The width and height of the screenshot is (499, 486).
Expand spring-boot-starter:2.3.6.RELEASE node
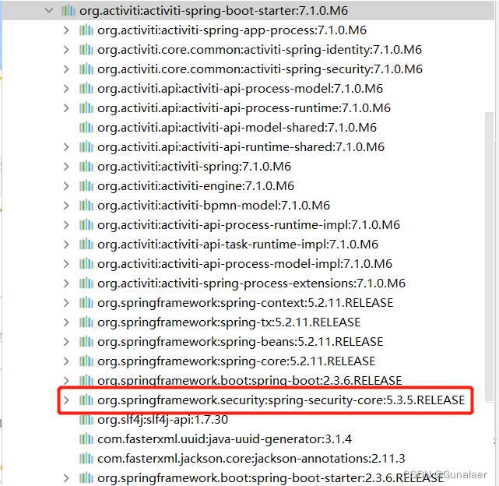tap(66, 478)
